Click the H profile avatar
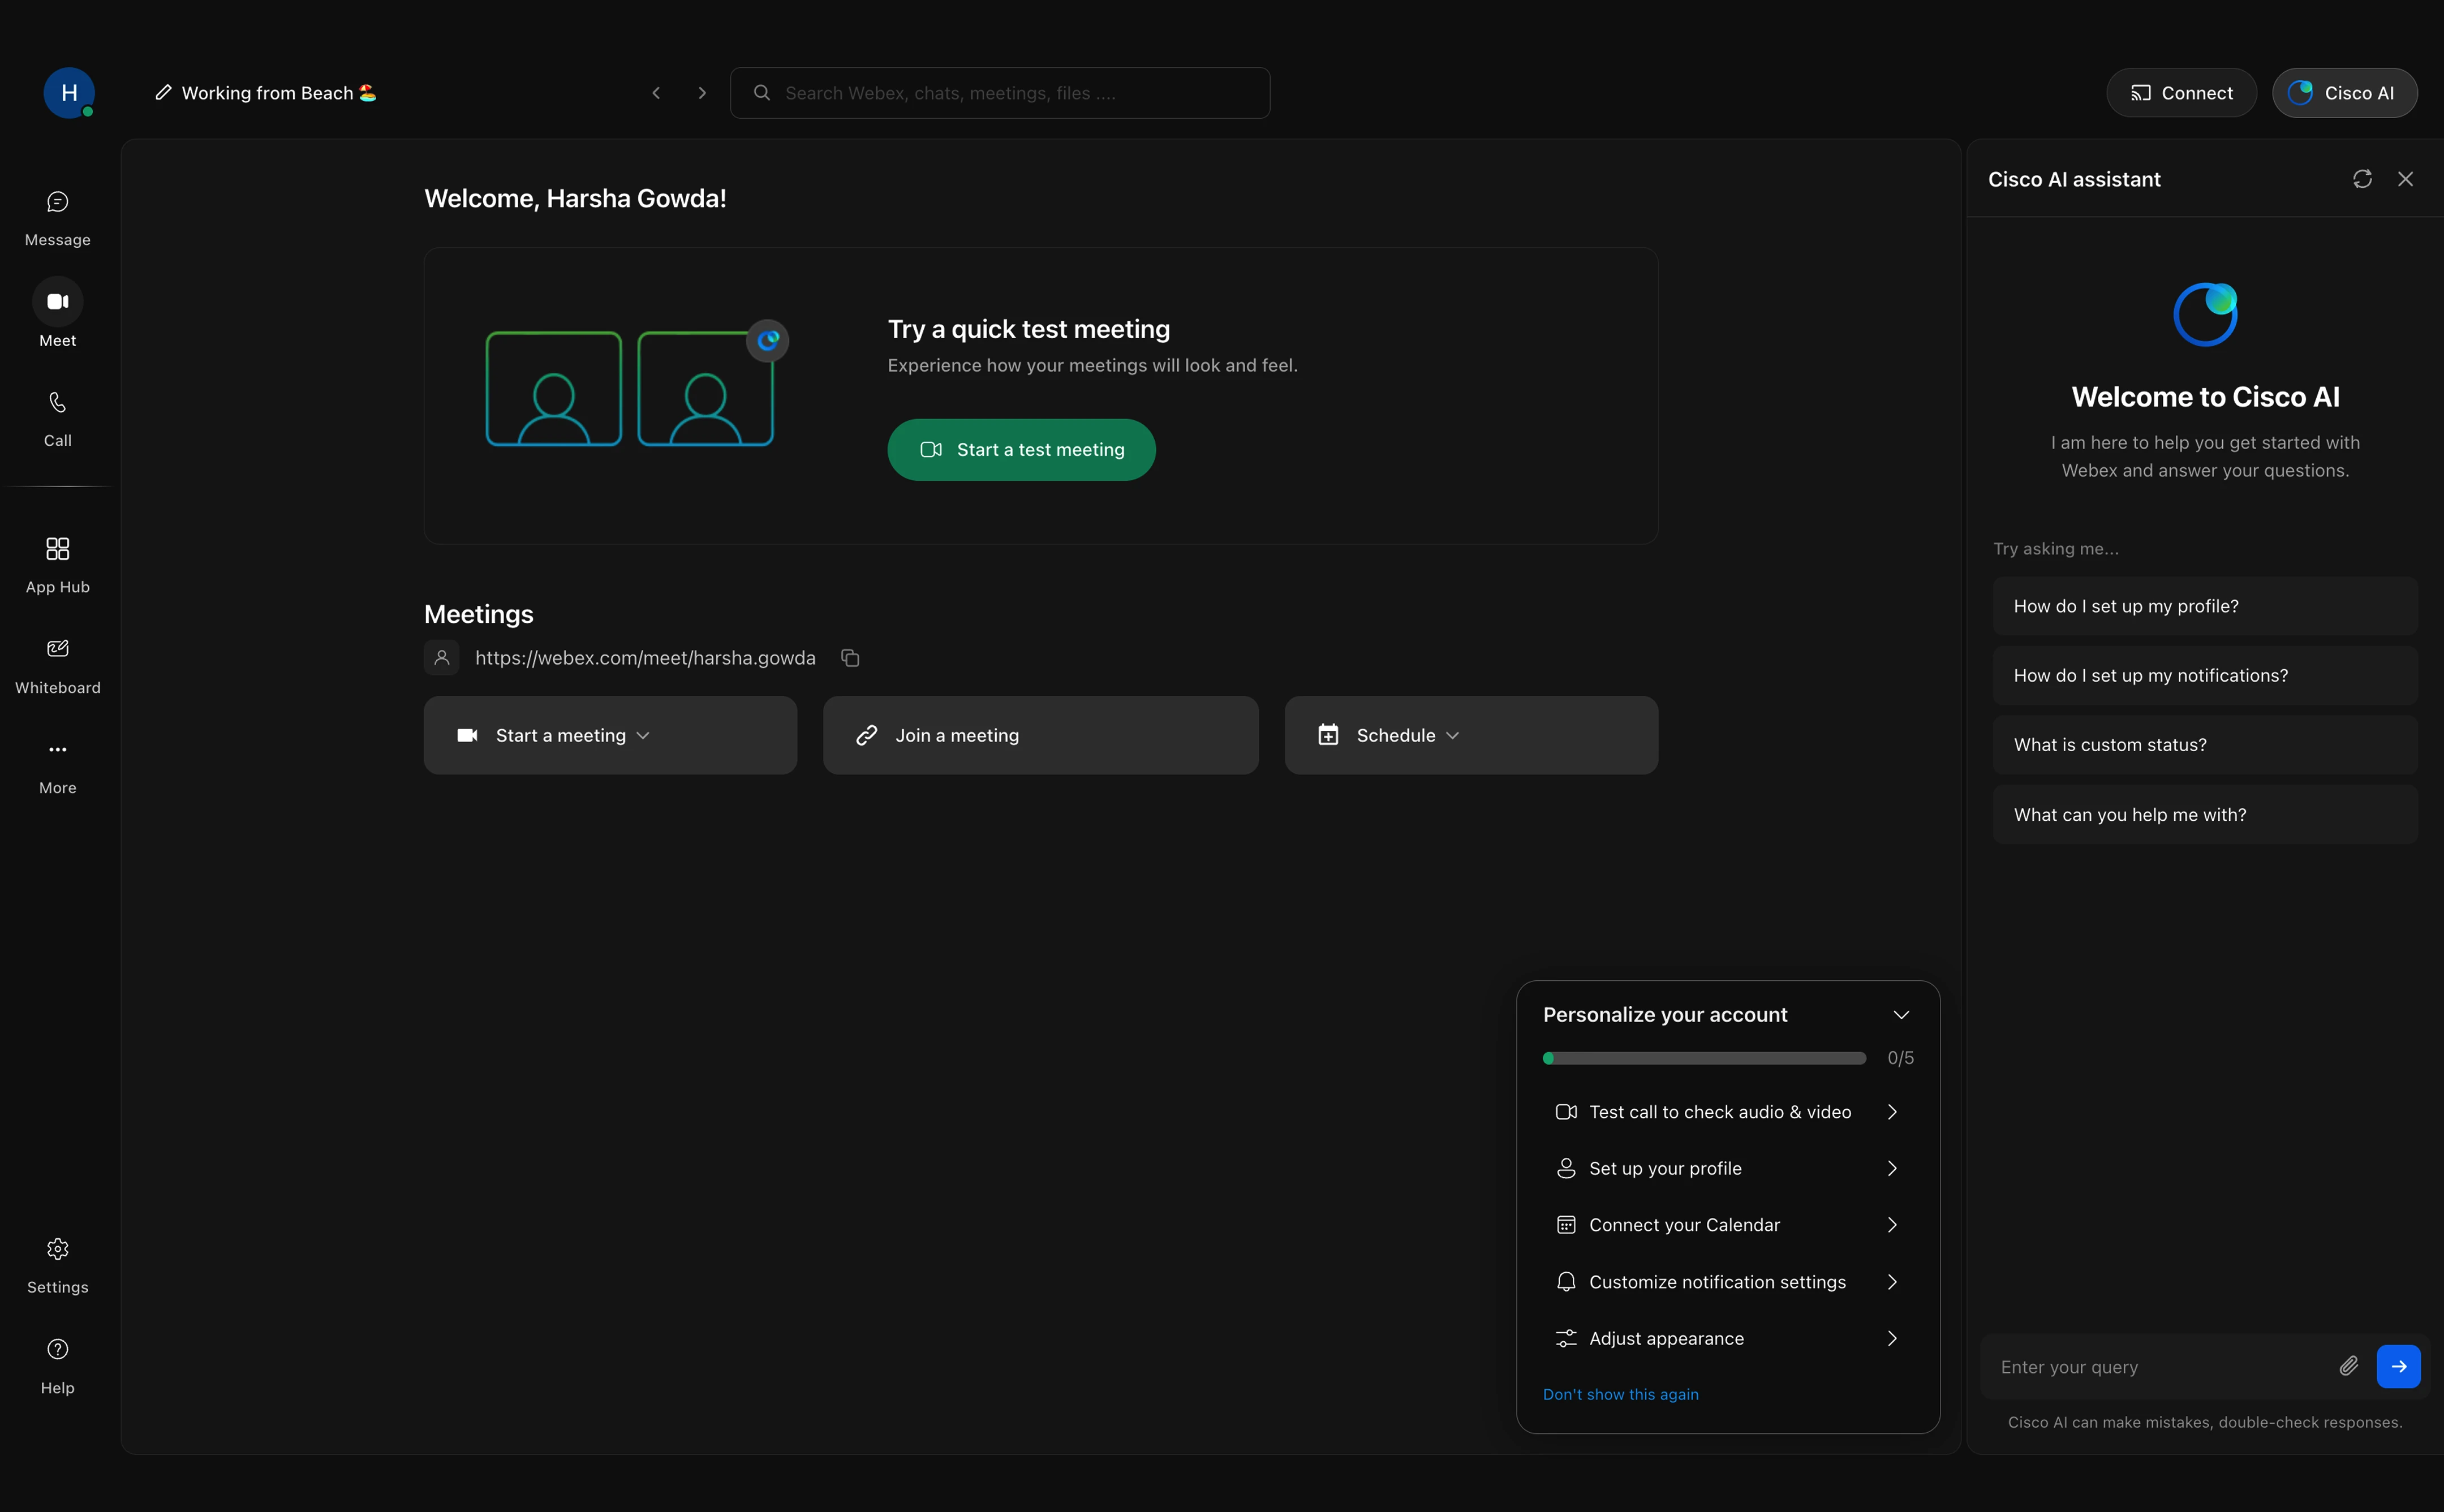The height and width of the screenshot is (1512, 2444). 69,93
